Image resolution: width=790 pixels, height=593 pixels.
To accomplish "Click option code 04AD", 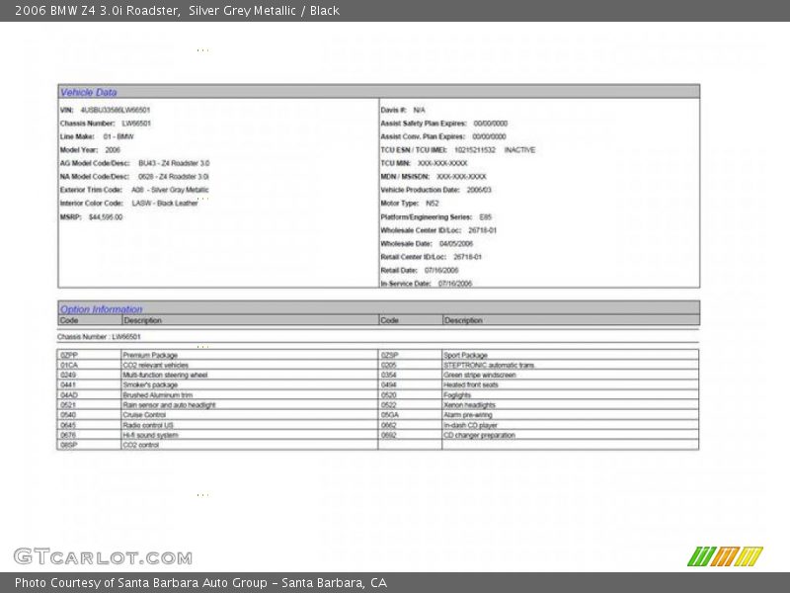I will [x=69, y=395].
